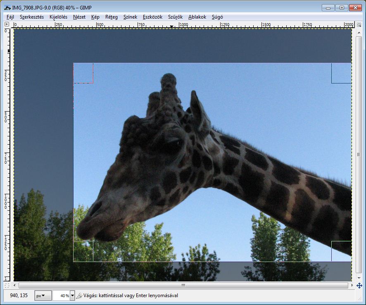Open the Eszközök menu
The image size is (366, 305).
(152, 17)
